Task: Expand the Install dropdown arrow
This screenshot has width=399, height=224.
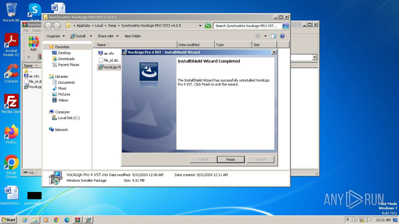Action: 91,36
